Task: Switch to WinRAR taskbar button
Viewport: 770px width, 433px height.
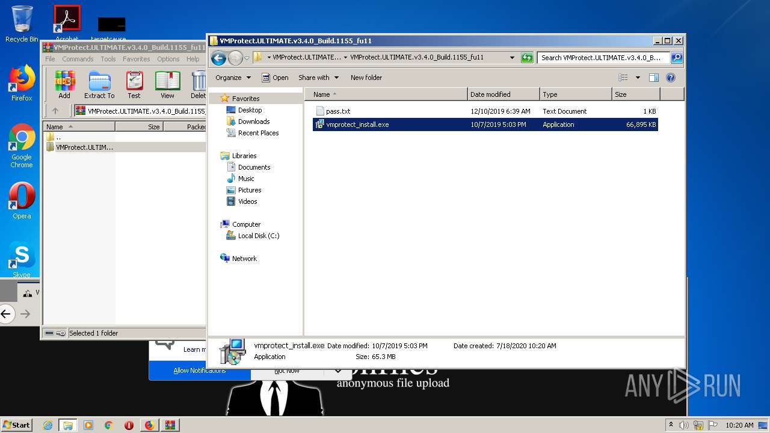Action: click(170, 425)
